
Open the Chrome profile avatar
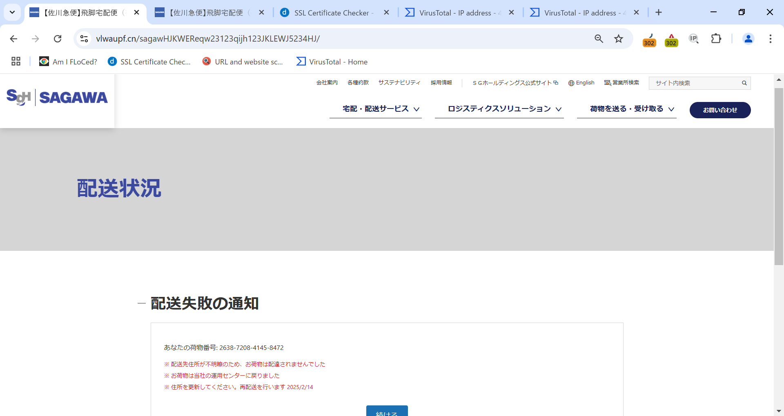click(x=748, y=39)
